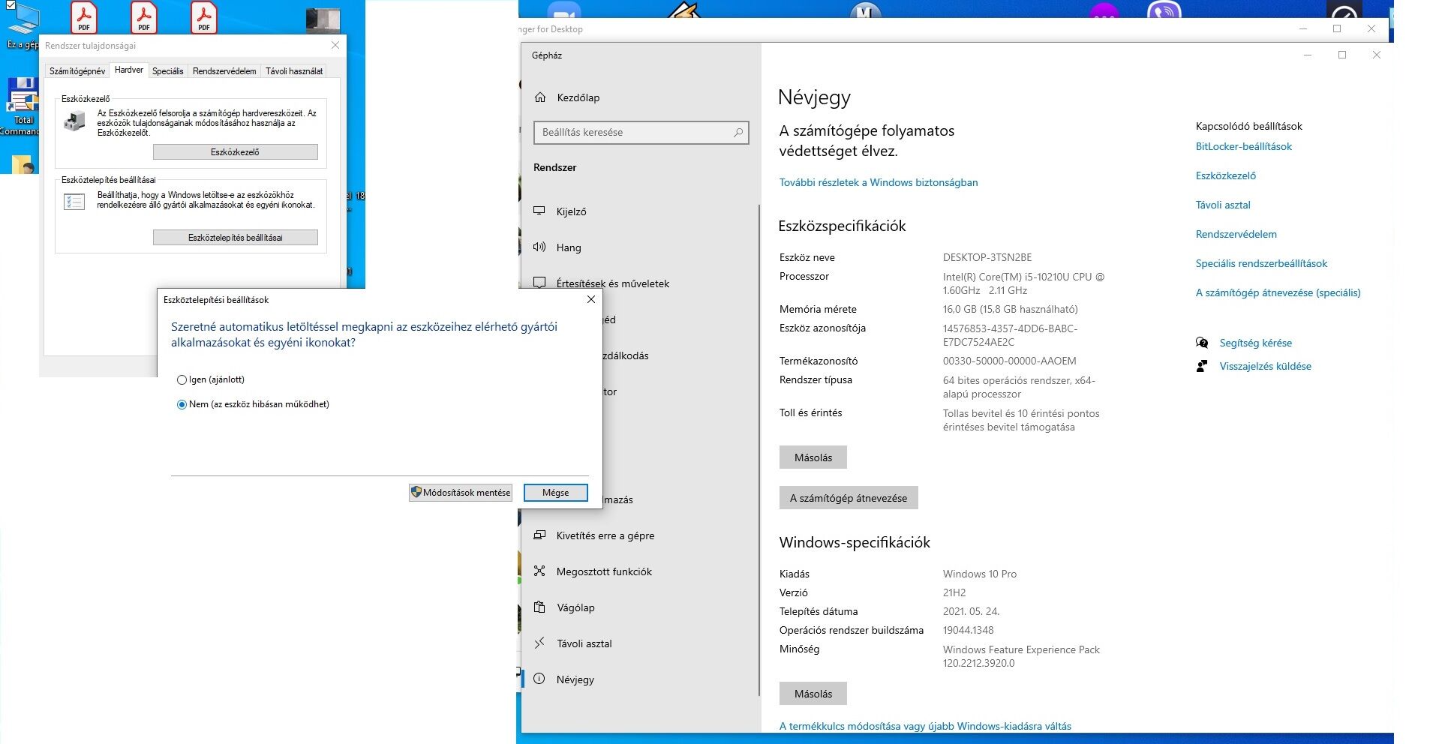Open Visszajelzés küldése link

[x=1265, y=366]
